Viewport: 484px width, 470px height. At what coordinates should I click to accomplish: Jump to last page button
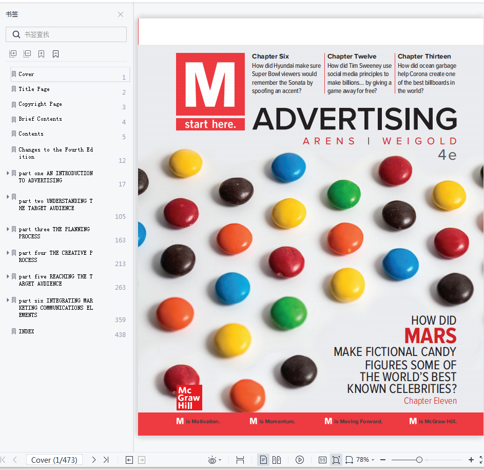[x=106, y=460]
